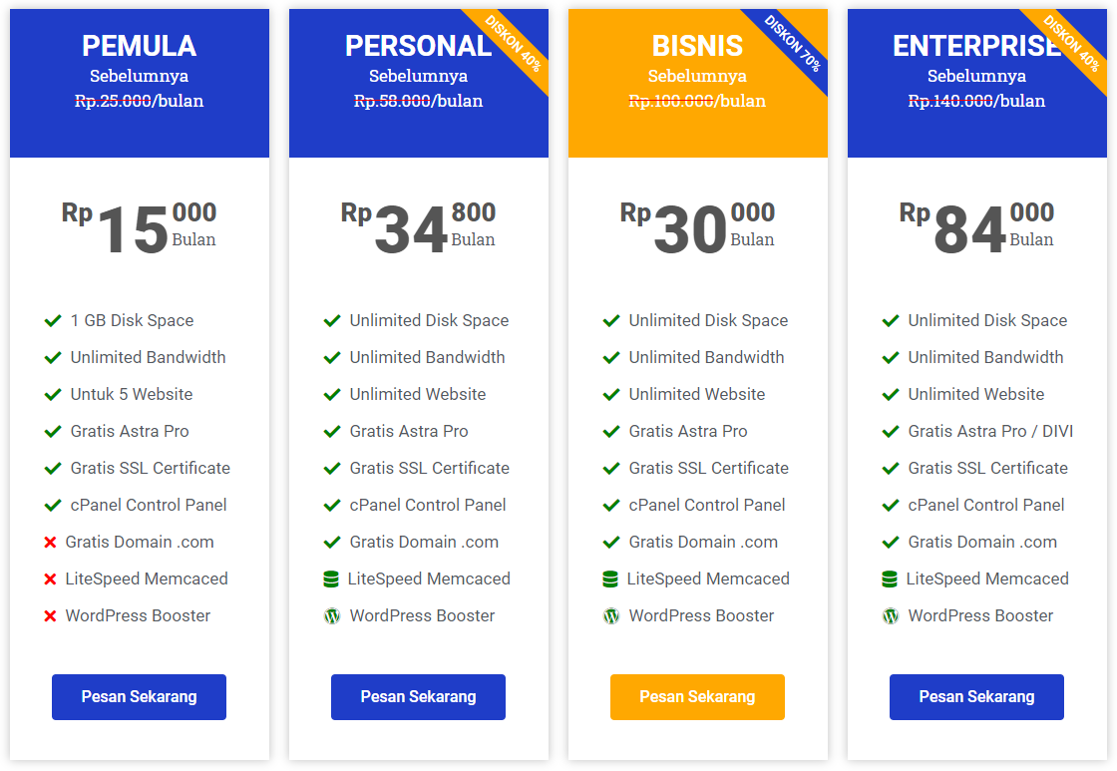The width and height of the screenshot is (1117, 771).
Task: Click the WordPress logo icon in PERSONAL plan
Action: (x=332, y=616)
